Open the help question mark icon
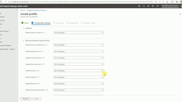The image size is (182, 102). (x=153, y=6)
